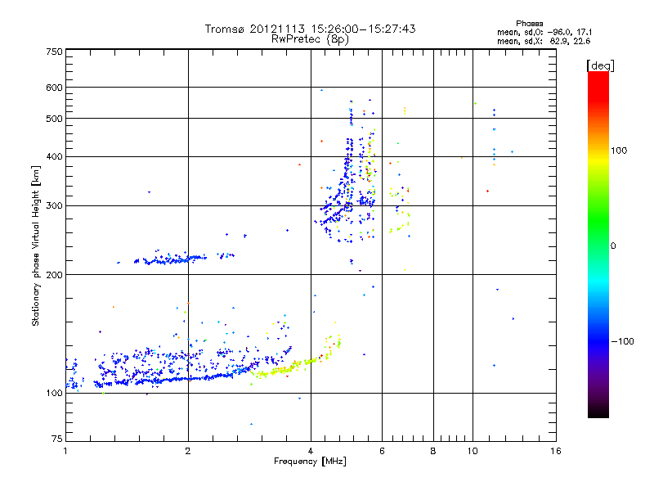The image size is (654, 491).
Task: Click the x-axis tick label '4'
Action: (311, 451)
